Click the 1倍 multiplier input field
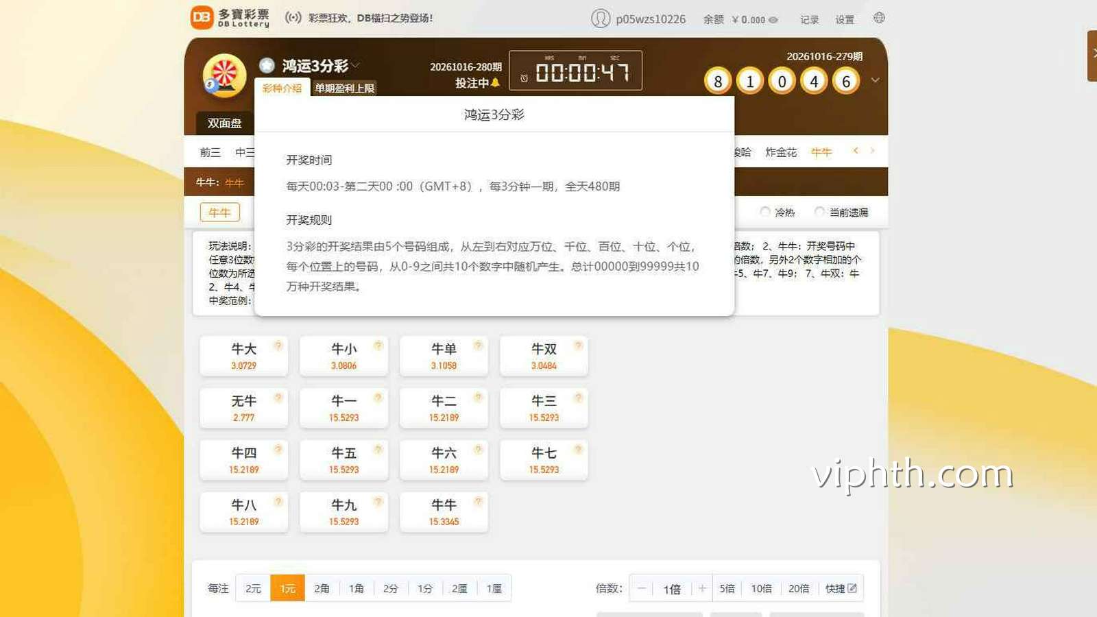The height and width of the screenshot is (617, 1097). coord(672,589)
